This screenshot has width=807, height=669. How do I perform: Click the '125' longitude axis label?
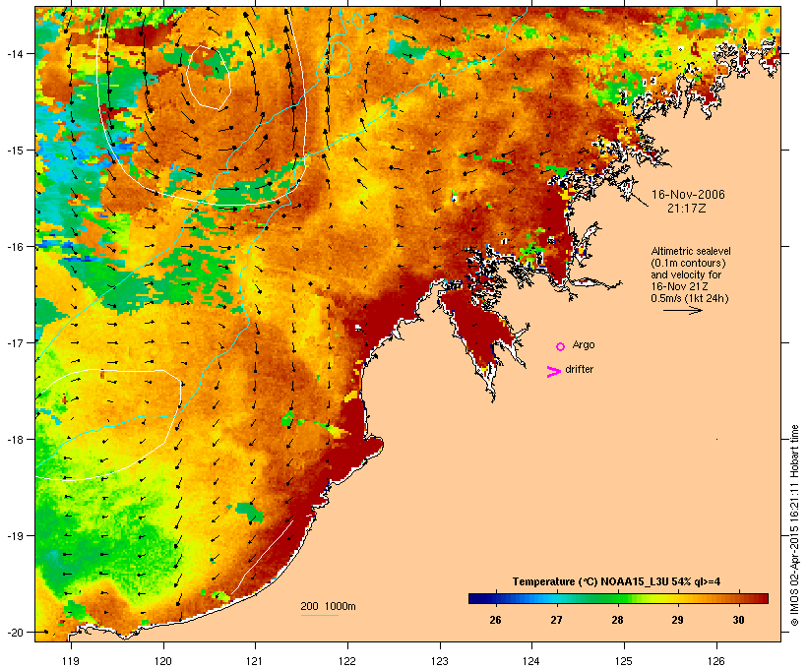point(624,661)
